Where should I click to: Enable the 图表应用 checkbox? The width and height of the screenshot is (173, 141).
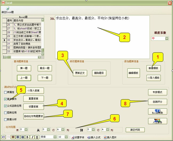pos(5,113)
